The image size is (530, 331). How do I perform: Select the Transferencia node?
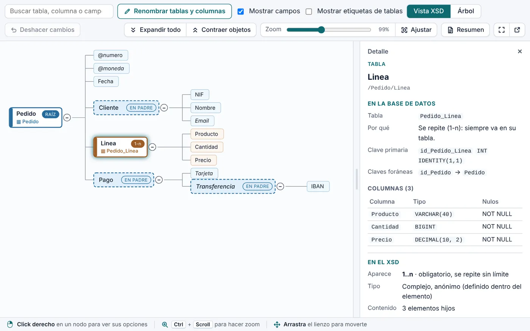[233, 186]
